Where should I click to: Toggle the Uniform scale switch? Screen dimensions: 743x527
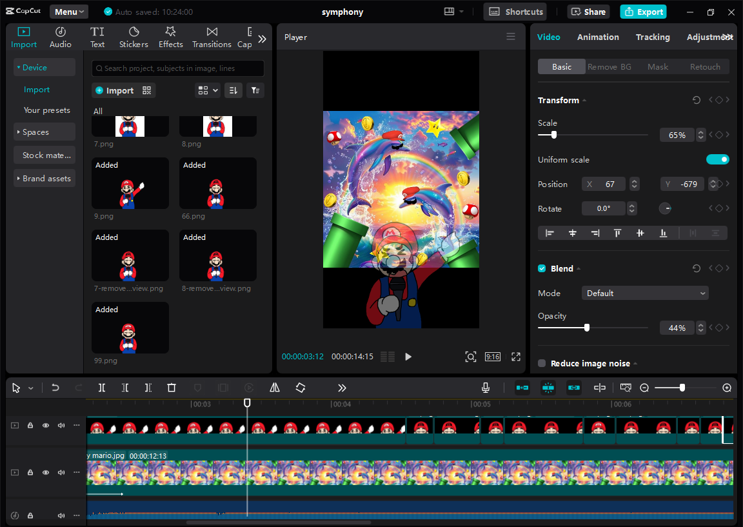717,160
